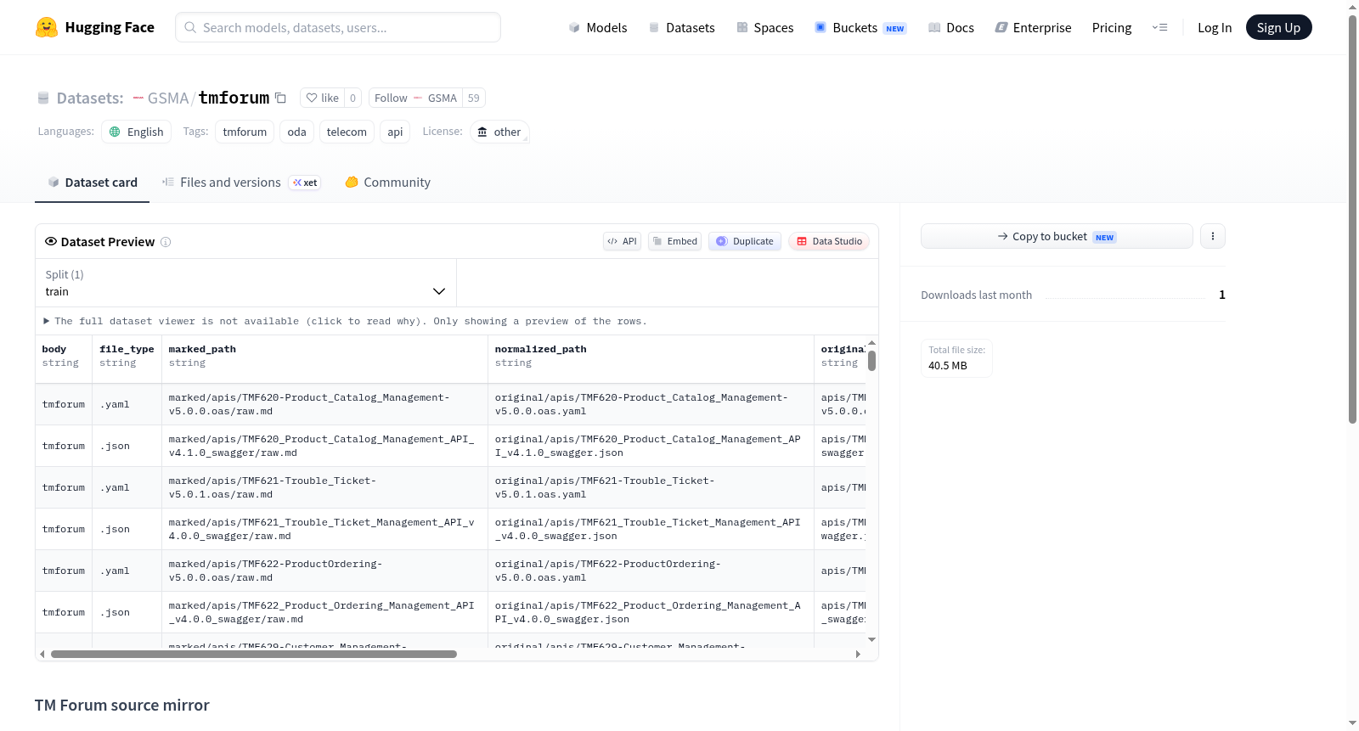Click the Log In link
Viewport: 1359px width, 731px height.
point(1215,27)
